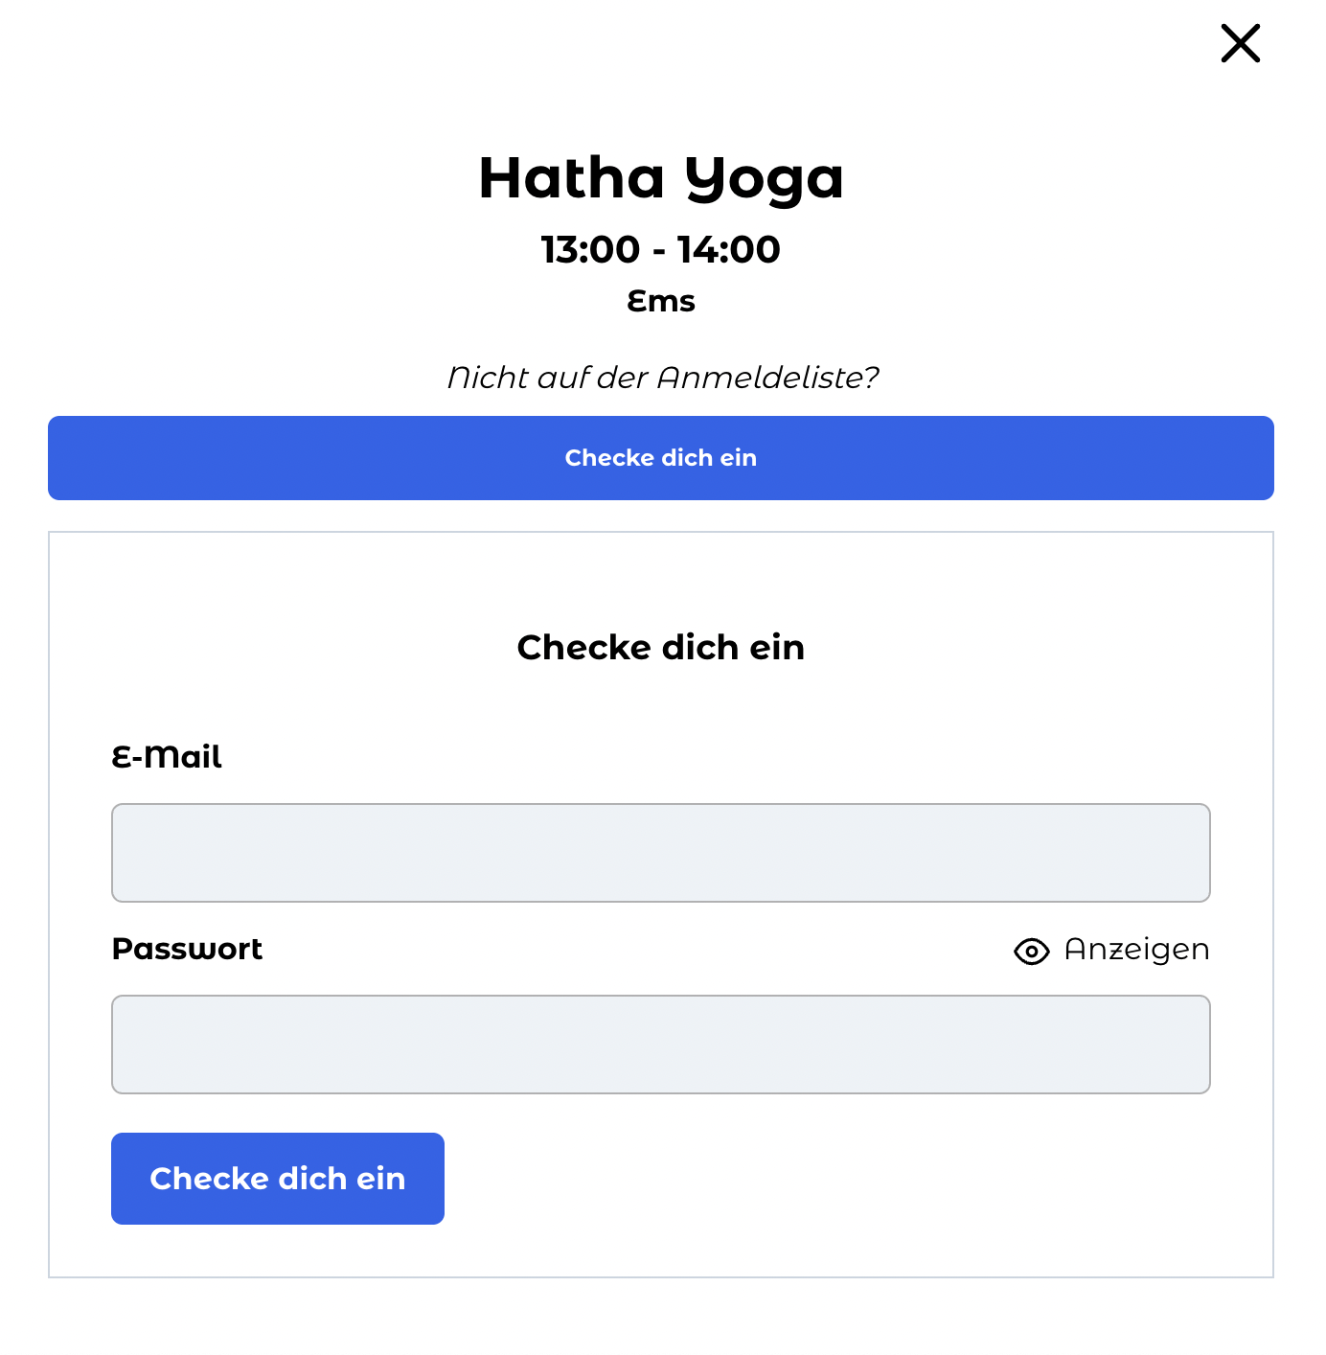Close the Hatha Yoga dialog with X
Screen dimensions: 1326x1355
(1240, 43)
